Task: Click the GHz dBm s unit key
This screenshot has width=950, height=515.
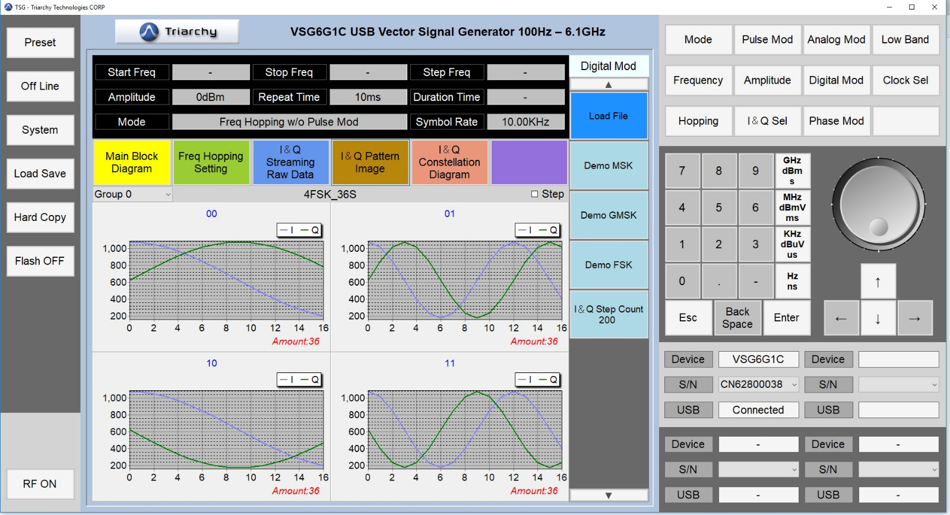Action: point(793,171)
